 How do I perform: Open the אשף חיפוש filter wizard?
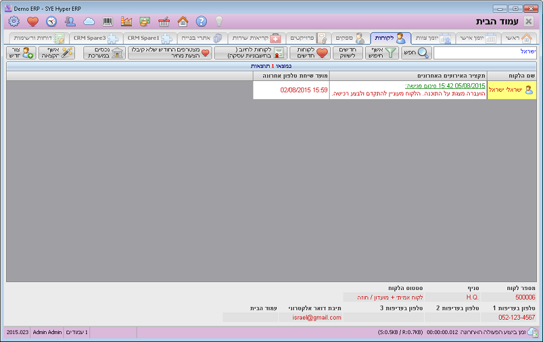(x=382, y=53)
